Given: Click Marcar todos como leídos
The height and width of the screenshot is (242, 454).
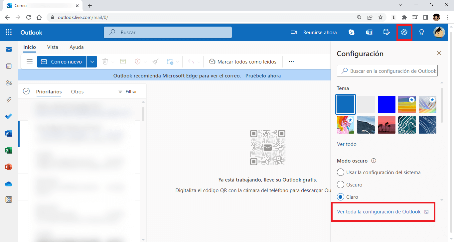Looking at the screenshot, I should 243,61.
